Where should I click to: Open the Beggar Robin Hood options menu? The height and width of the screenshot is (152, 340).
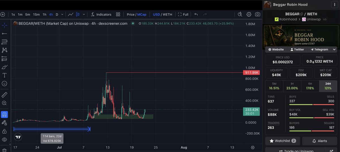[335, 5]
